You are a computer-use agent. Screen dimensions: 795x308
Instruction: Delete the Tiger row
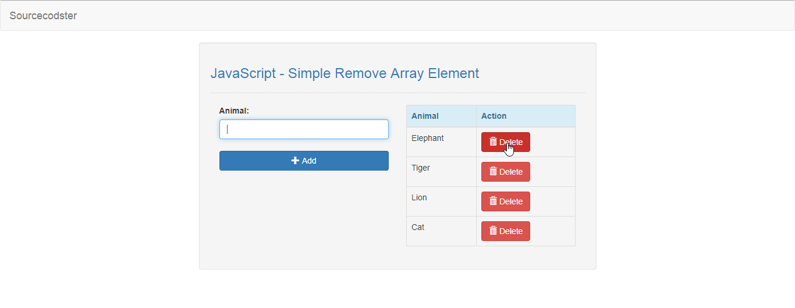[506, 172]
